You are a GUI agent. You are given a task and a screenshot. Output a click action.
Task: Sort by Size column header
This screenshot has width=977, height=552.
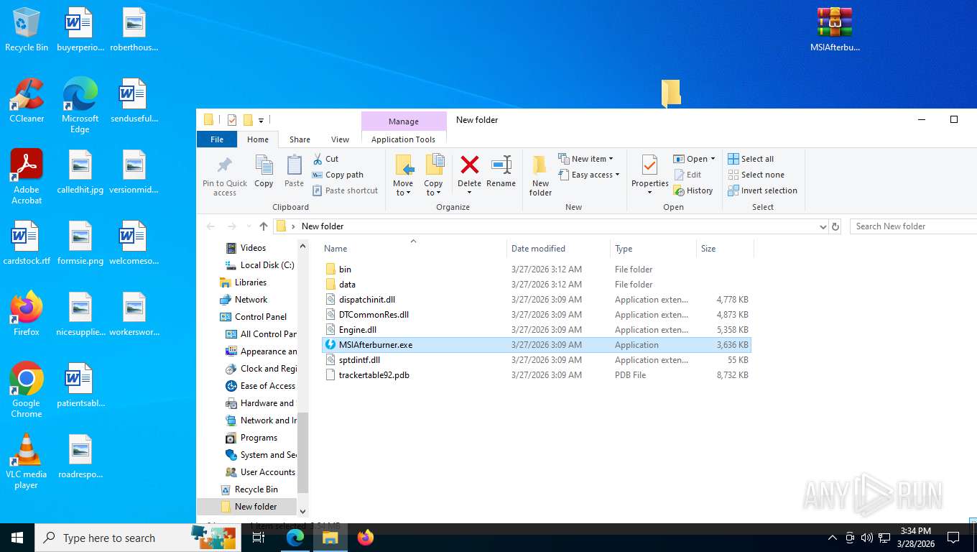725,248
